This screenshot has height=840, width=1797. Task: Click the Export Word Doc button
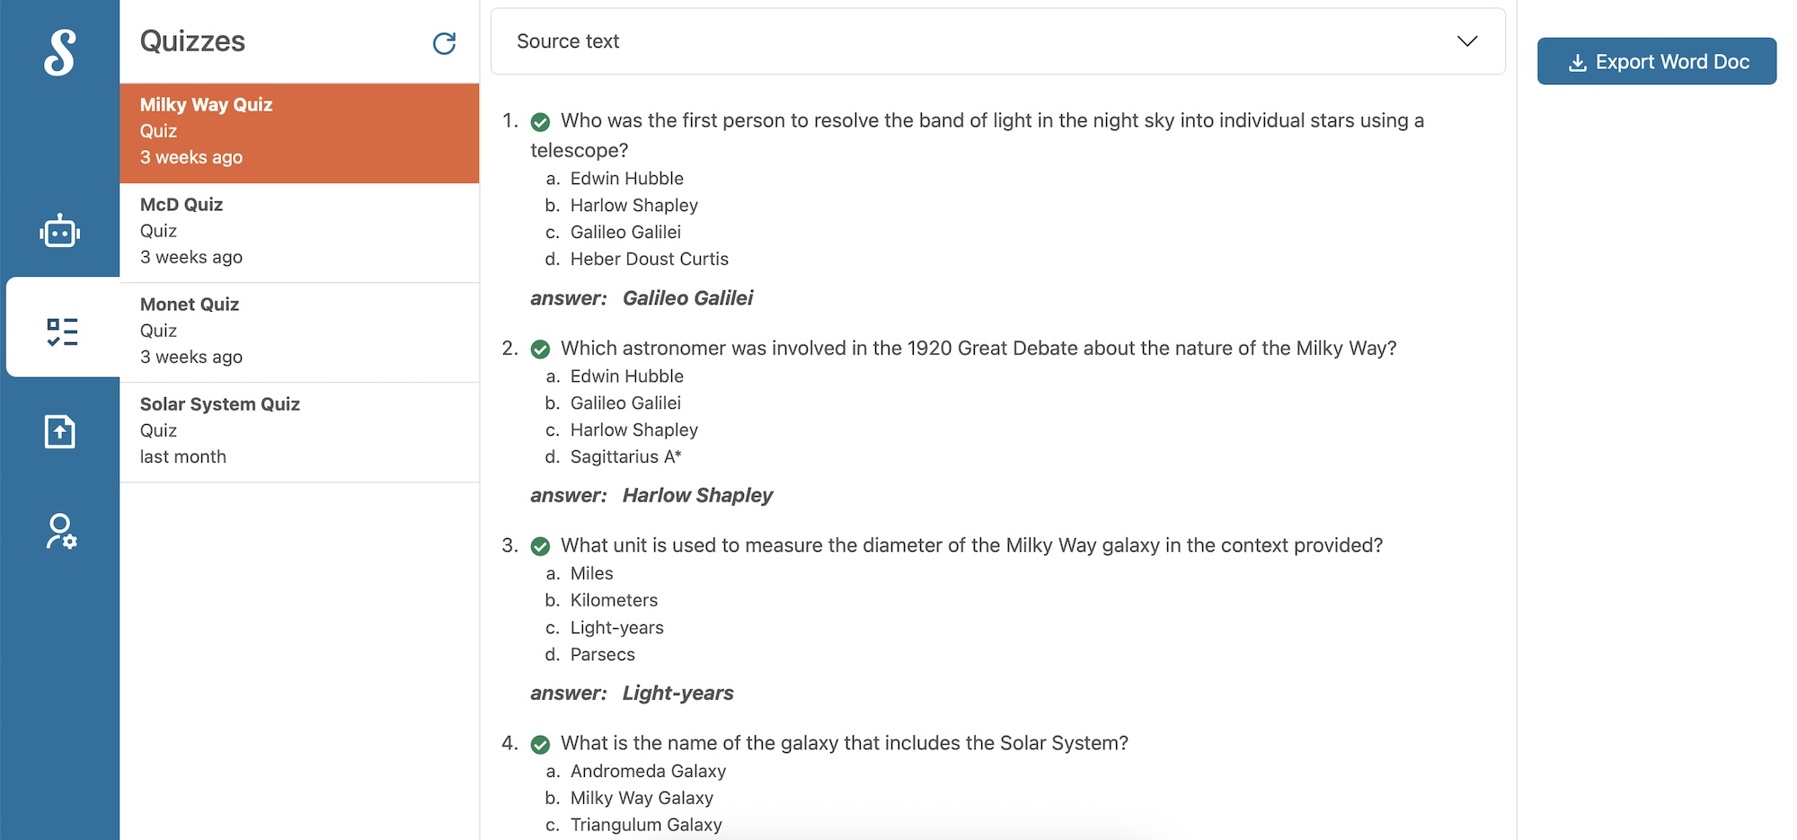pos(1656,61)
